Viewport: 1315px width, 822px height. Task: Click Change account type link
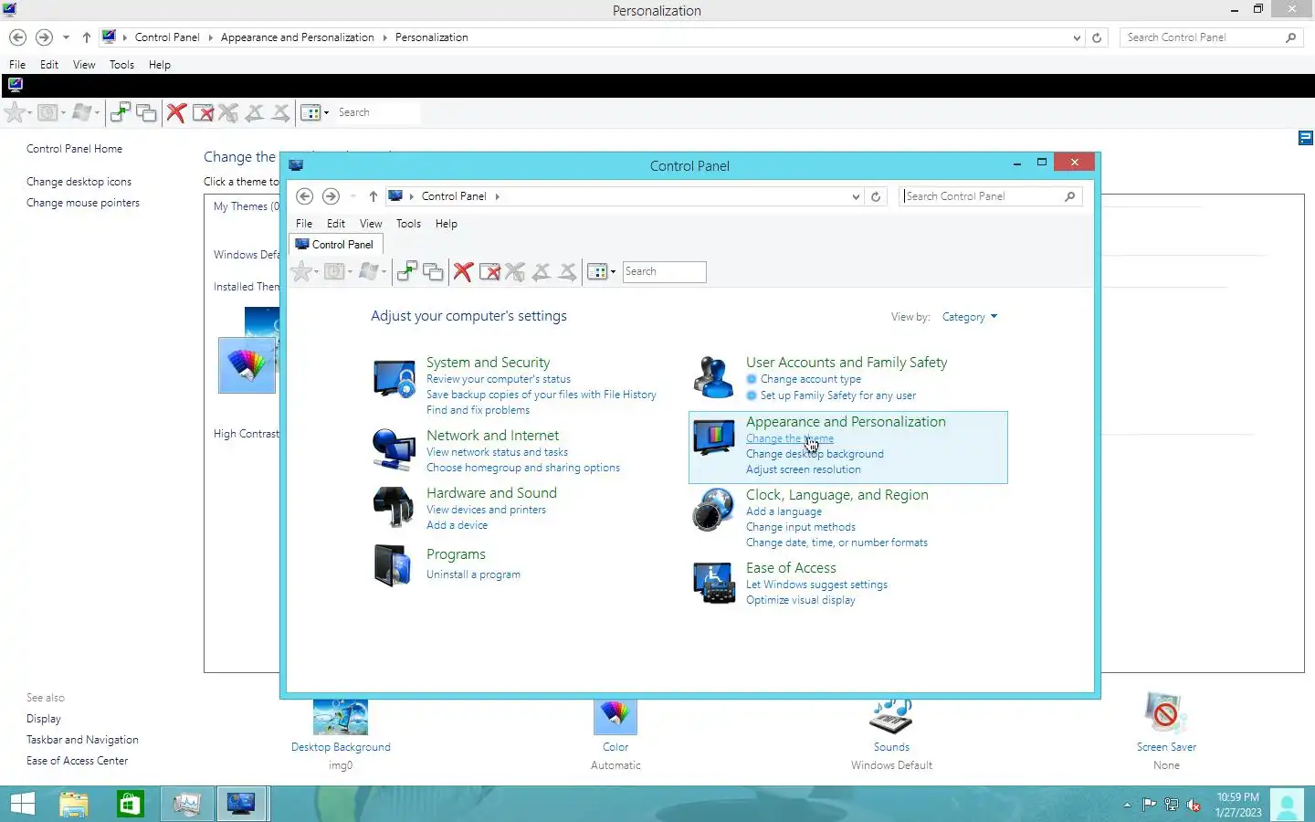click(x=811, y=379)
